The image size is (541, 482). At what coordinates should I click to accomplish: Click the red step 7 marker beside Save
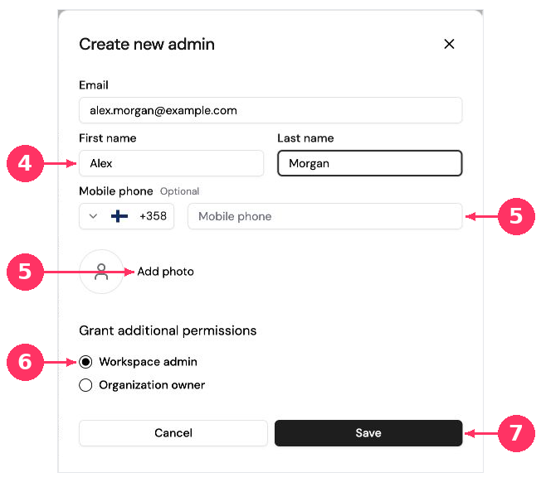pos(516,433)
